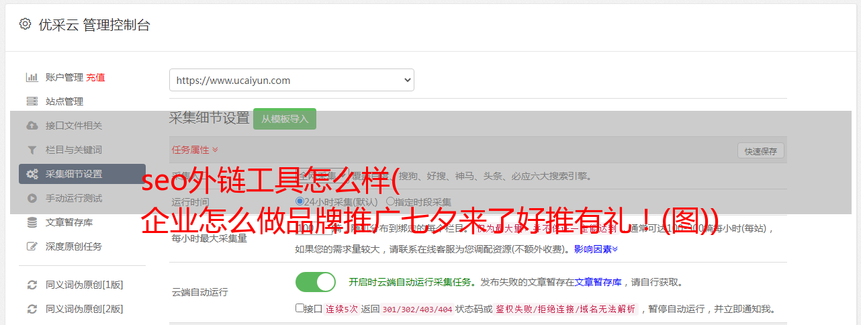This screenshot has width=861, height=325.
Task: Click the bar chart icon for 账户管理
Action: coord(32,77)
